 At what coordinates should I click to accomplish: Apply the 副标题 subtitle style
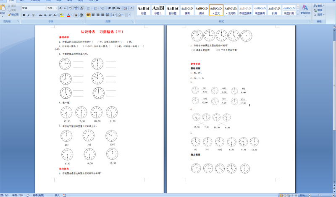point(173,10)
